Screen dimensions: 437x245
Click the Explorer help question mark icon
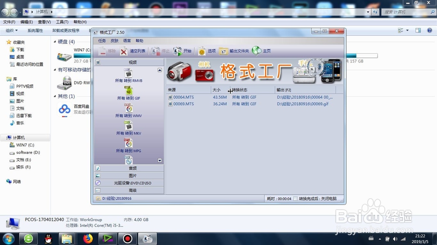[x=430, y=31]
